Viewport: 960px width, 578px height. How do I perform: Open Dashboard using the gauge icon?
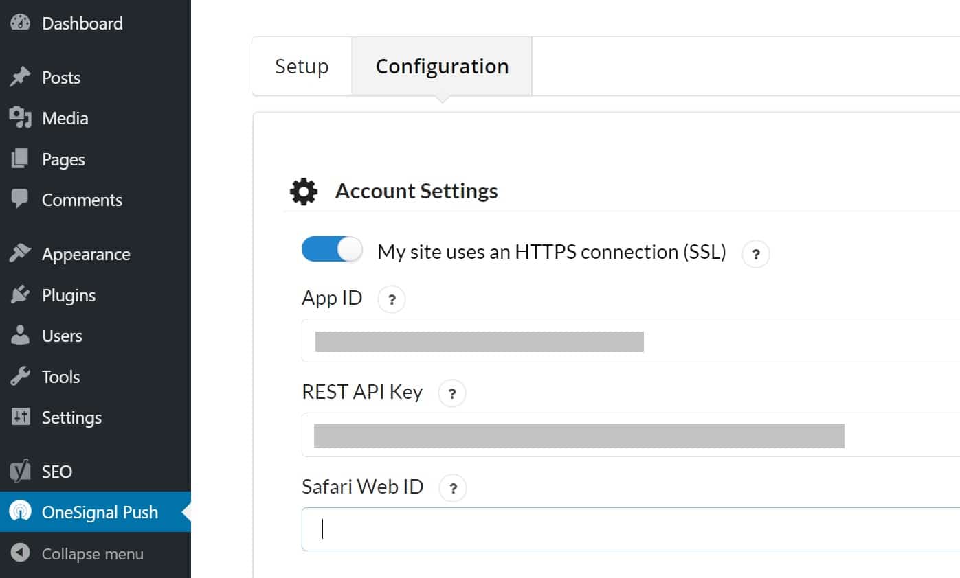click(x=19, y=23)
